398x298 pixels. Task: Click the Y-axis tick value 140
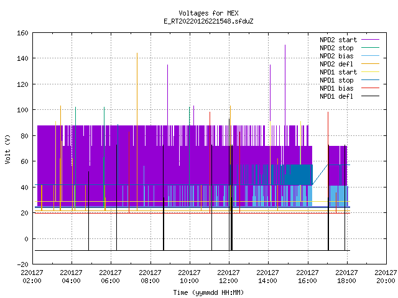tap(22, 58)
